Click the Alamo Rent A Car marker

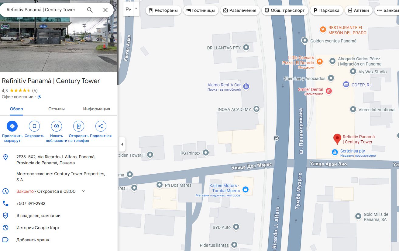tap(246, 86)
